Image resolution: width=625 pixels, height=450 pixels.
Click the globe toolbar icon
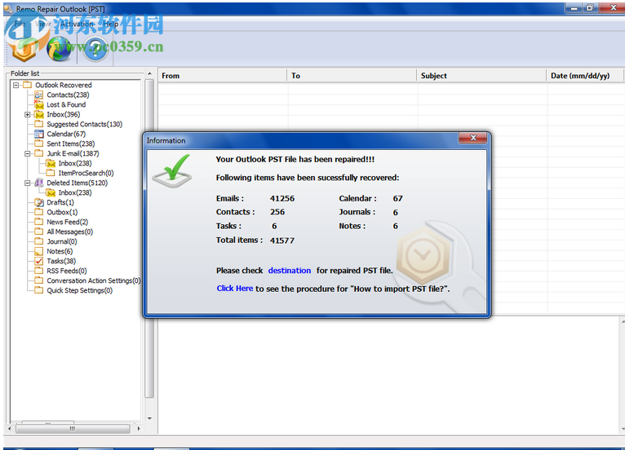pyautogui.click(x=59, y=49)
